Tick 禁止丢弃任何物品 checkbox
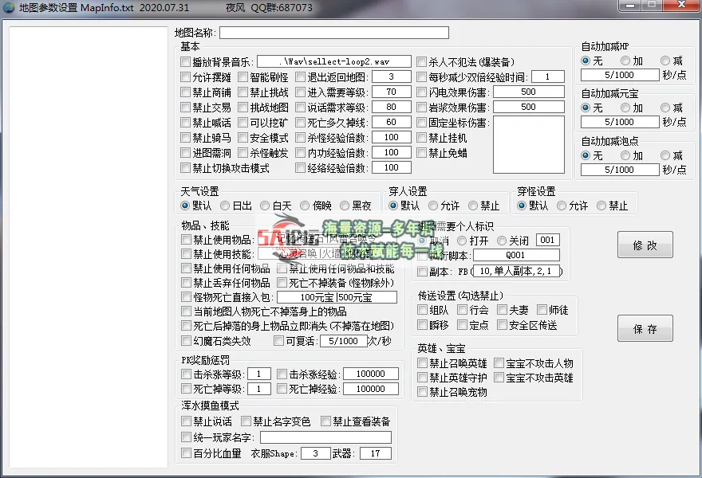The image size is (702, 478). (x=186, y=282)
